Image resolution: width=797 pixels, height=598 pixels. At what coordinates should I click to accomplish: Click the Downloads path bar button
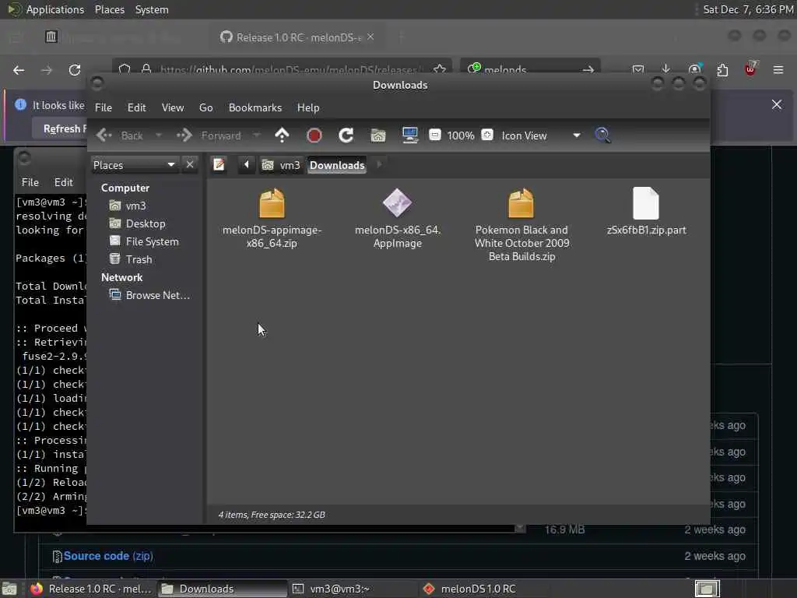pos(337,165)
